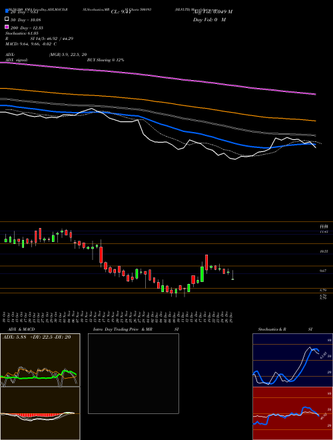Click inside the empty Intra Day Trading chart box
This screenshot has width=333, height=440.
[133, 373]
